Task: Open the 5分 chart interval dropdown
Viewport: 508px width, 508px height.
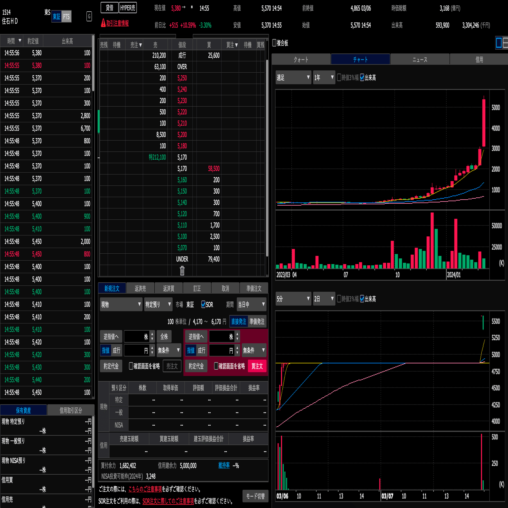Action: [x=293, y=299]
